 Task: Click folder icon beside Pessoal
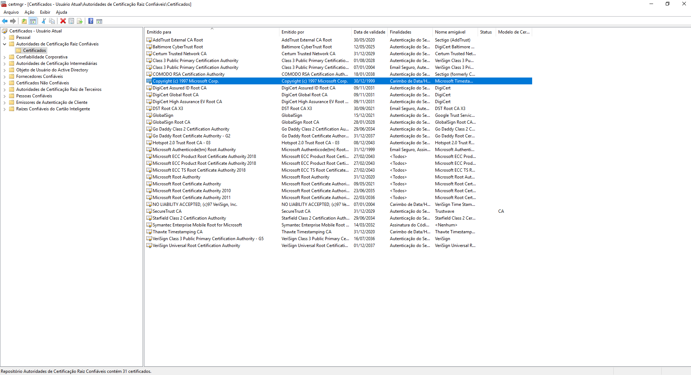tap(12, 37)
